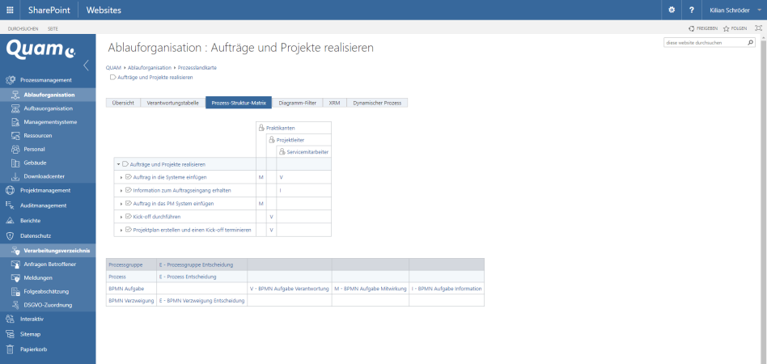Open the SEITE ribbon menu
Image resolution: width=767 pixels, height=364 pixels.
[53, 28]
